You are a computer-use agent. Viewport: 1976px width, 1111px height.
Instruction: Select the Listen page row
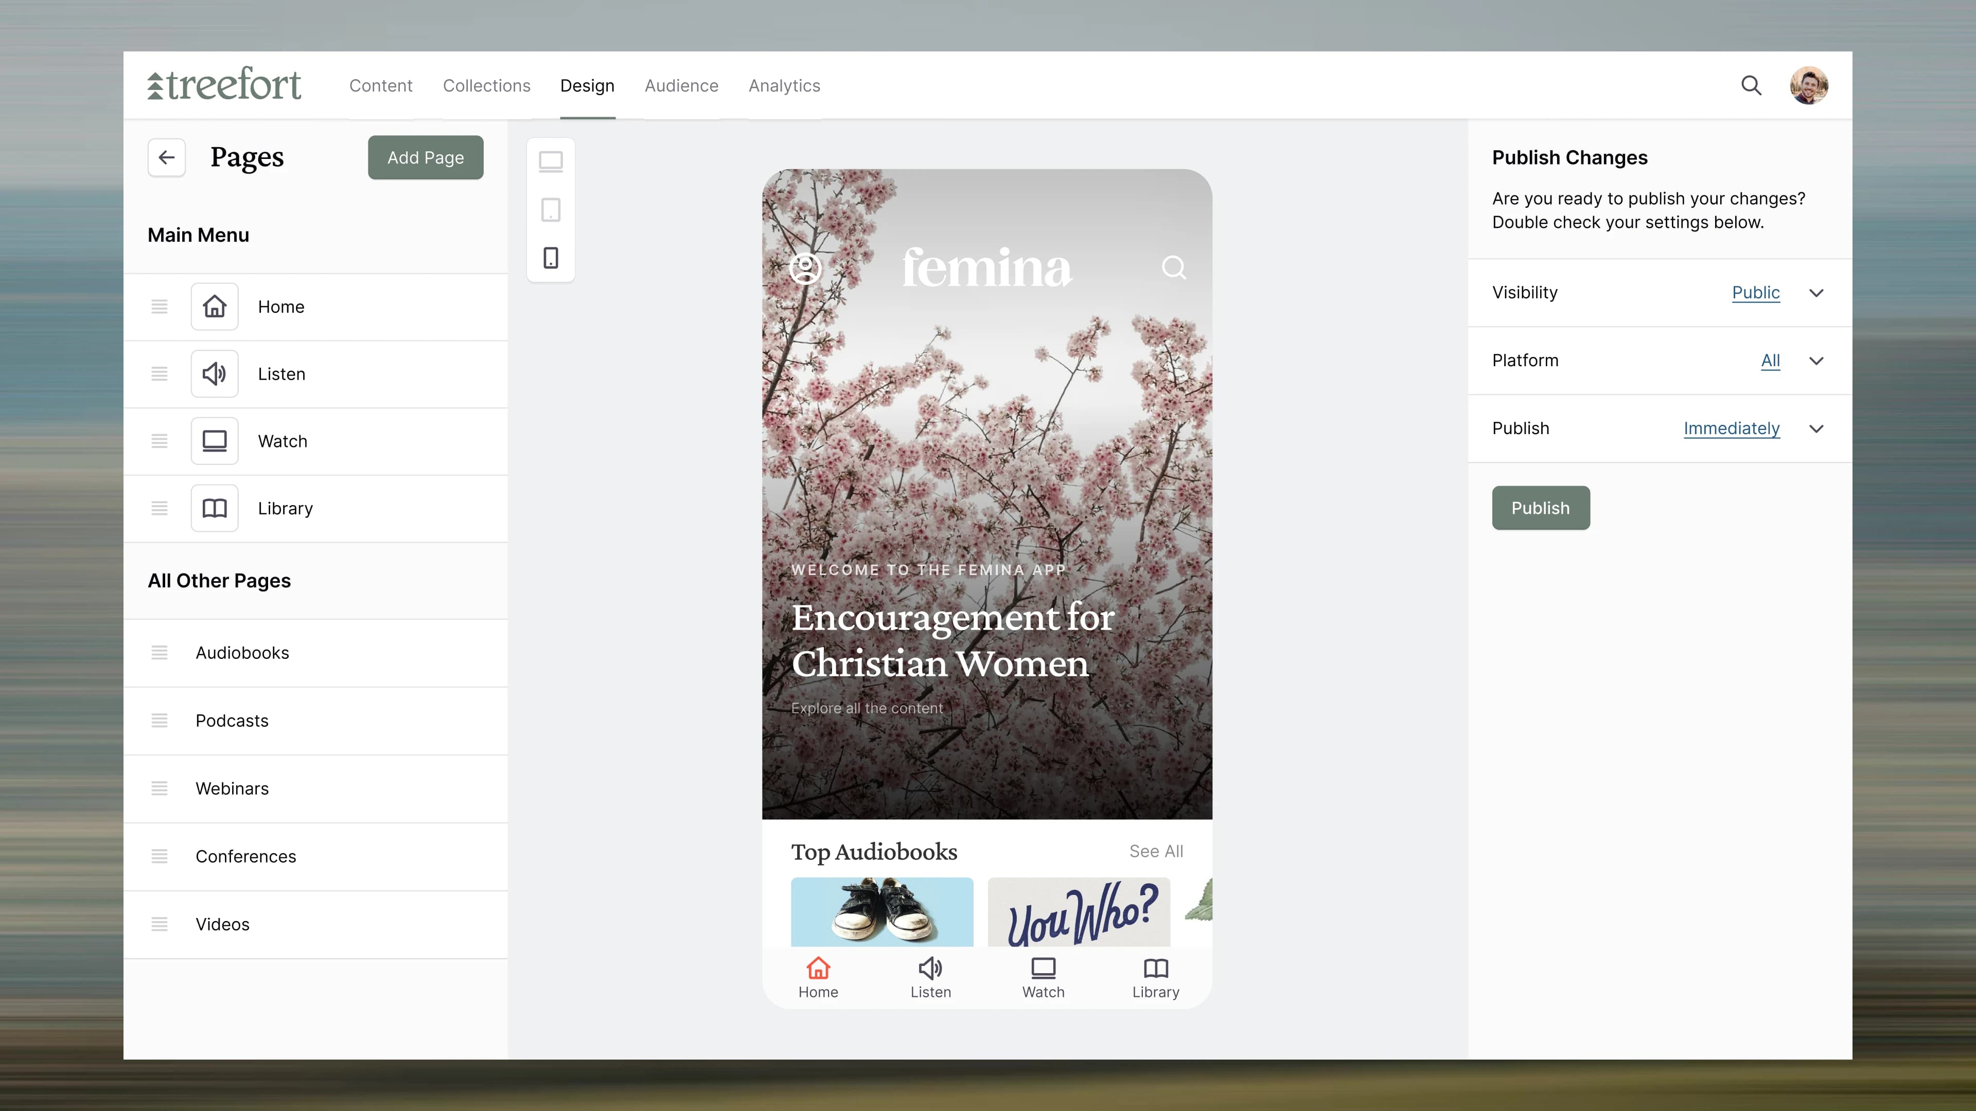point(315,374)
